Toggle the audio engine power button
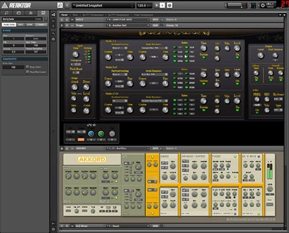This screenshot has width=289, height=233. tap(263, 6)
